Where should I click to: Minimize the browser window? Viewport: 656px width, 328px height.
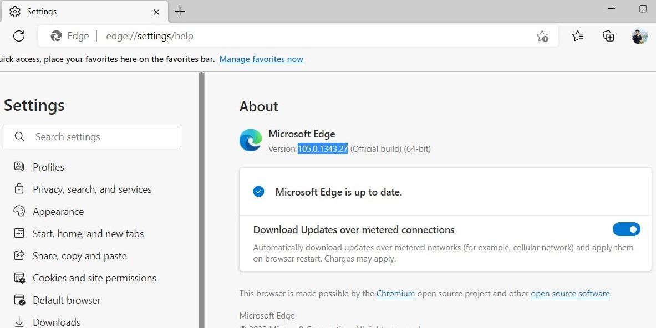(611, 9)
